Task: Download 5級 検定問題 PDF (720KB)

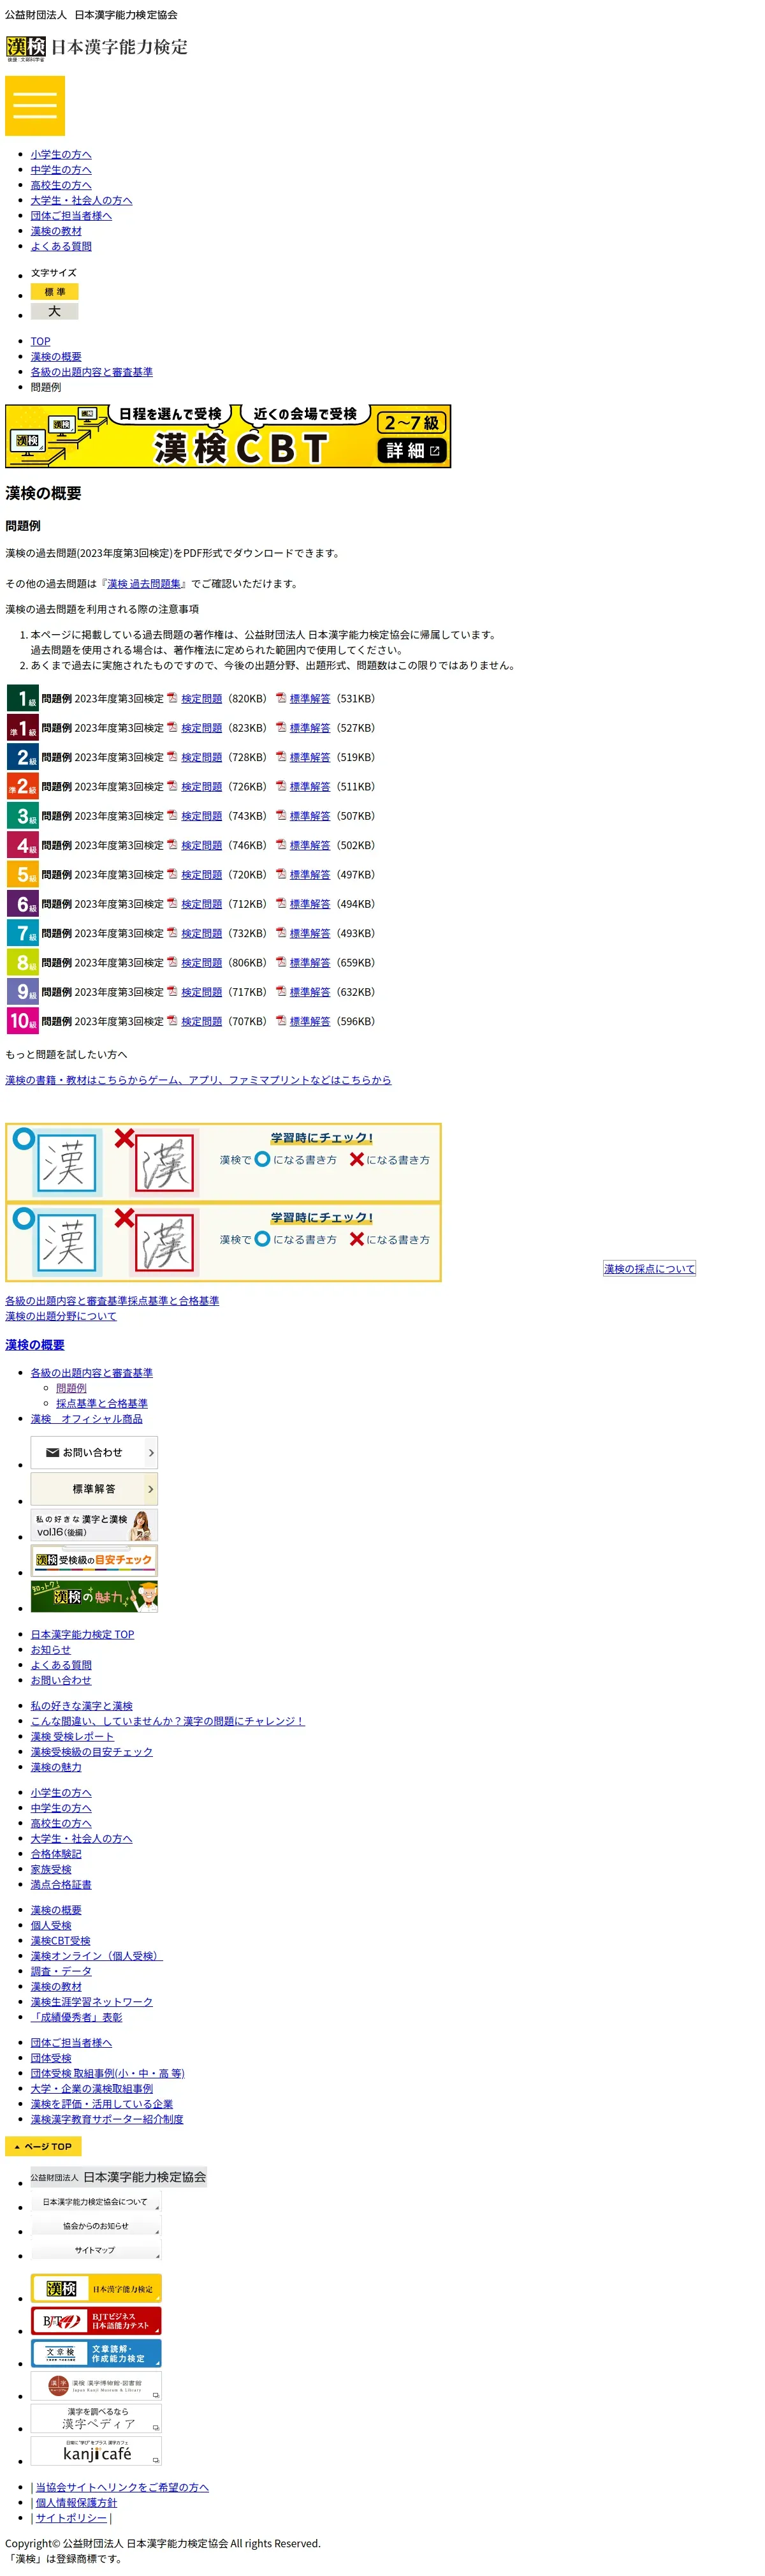Action: click(201, 875)
